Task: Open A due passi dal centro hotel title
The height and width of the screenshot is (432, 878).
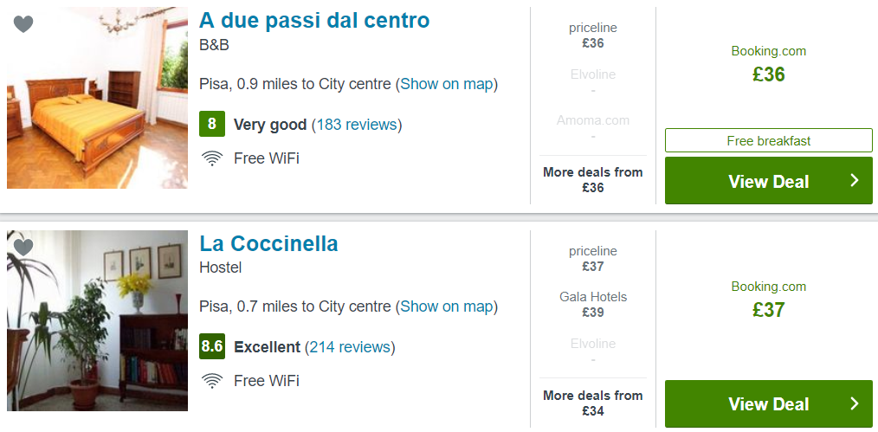Action: tap(314, 21)
